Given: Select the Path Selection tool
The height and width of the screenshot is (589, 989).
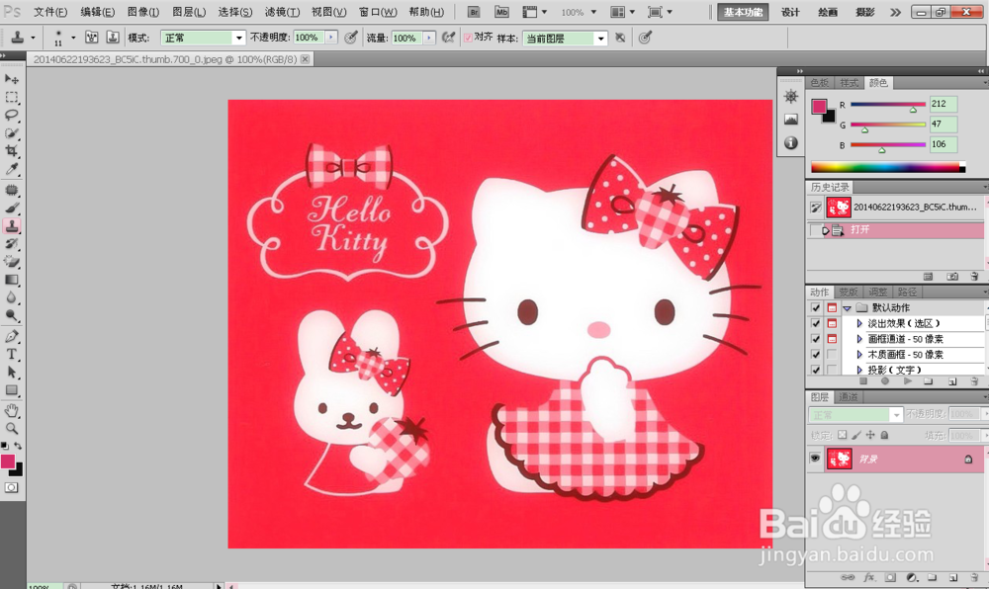Looking at the screenshot, I should tap(11, 373).
